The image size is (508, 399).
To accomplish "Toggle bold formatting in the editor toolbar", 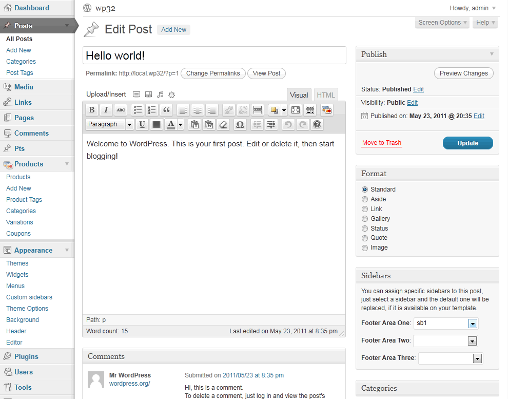I will point(91,110).
